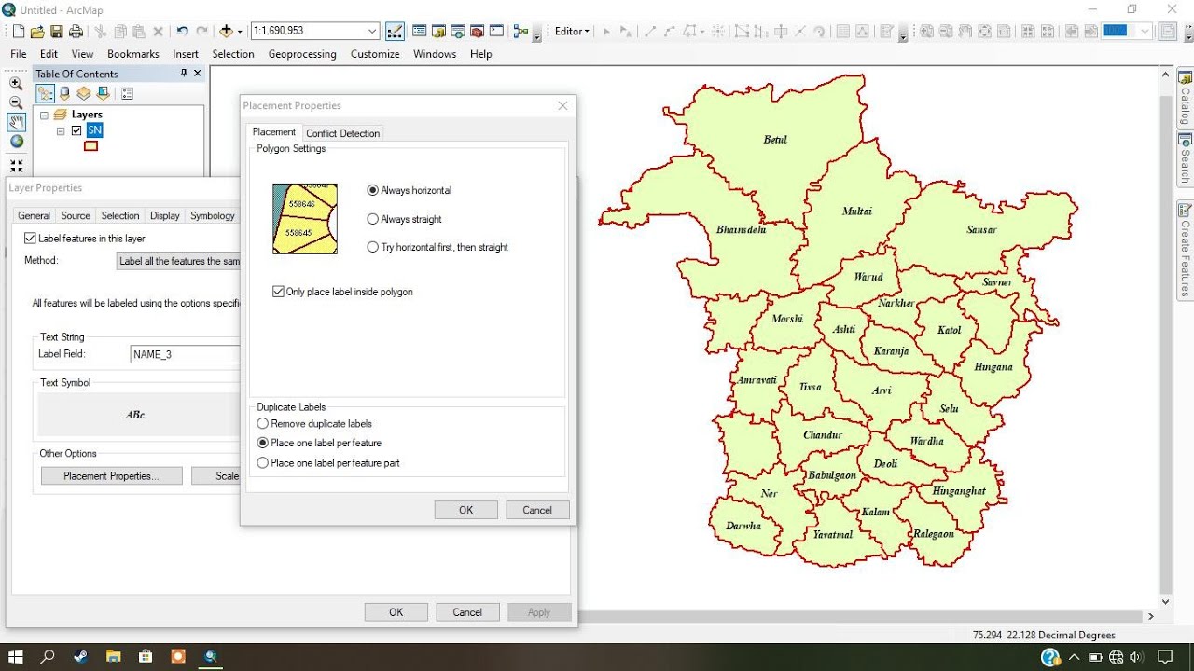Viewport: 1194px width, 671px height.
Task: Open the Bookmarks menu
Action: [x=133, y=54]
